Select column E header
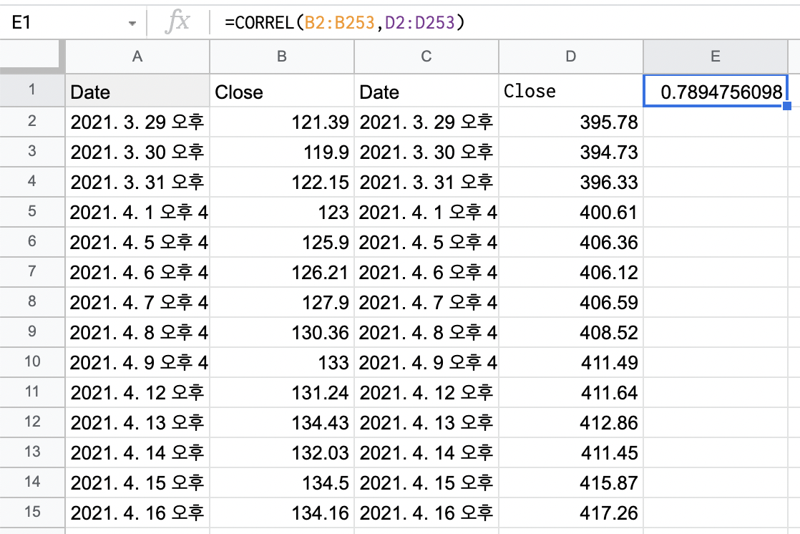Viewport: 800px width, 534px height. [x=716, y=57]
